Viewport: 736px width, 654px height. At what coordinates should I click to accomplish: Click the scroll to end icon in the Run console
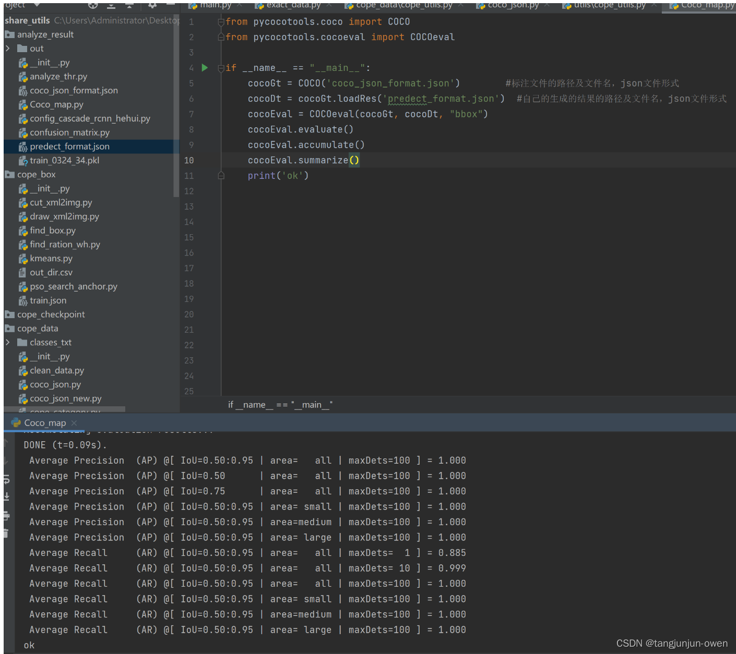click(7, 496)
